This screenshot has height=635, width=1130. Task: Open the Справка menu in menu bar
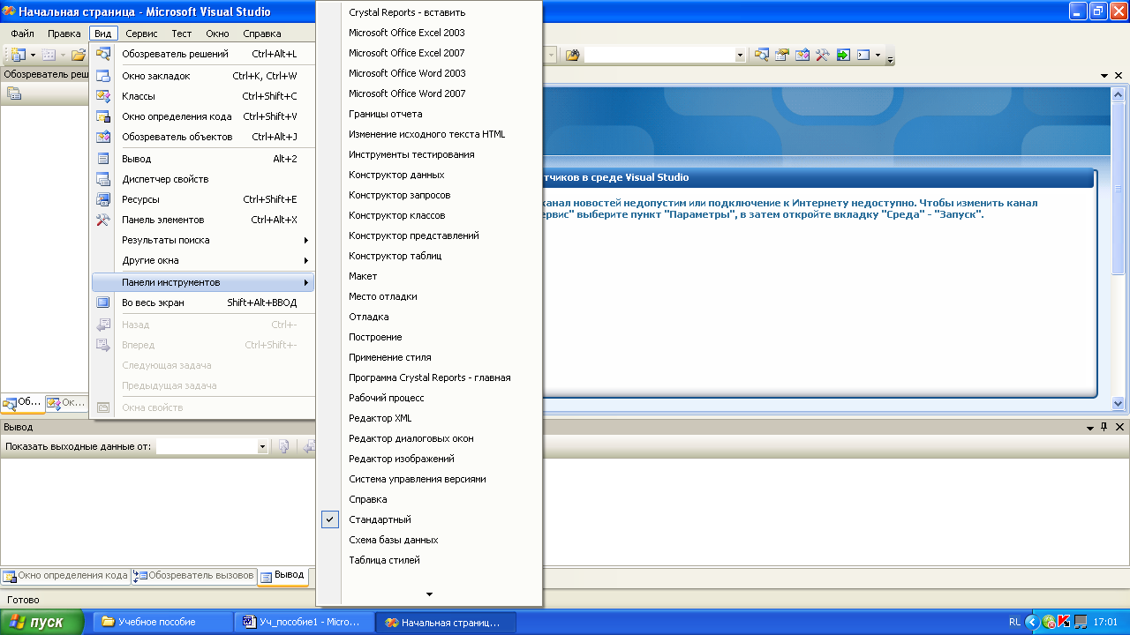[261, 34]
